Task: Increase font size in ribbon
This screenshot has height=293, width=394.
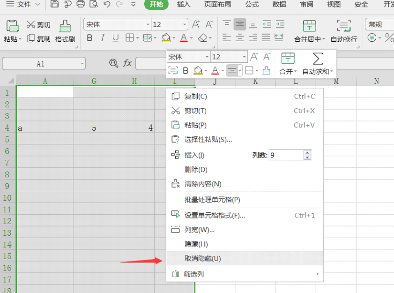Action: pyautogui.click(x=196, y=24)
